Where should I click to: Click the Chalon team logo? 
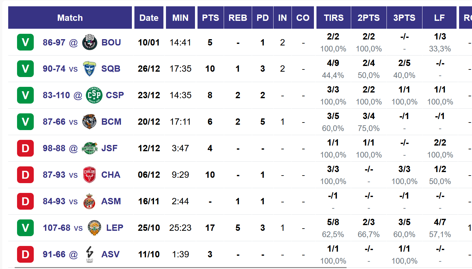pos(89,175)
